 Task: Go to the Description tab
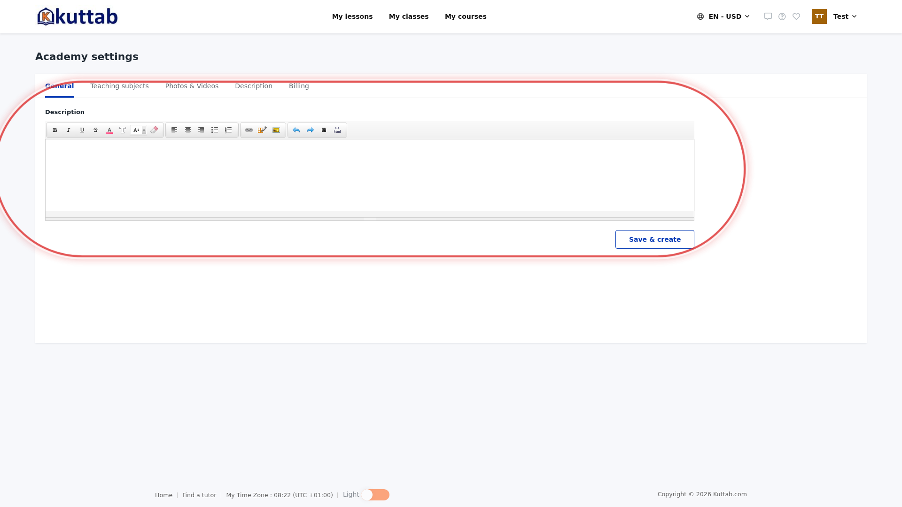click(254, 86)
